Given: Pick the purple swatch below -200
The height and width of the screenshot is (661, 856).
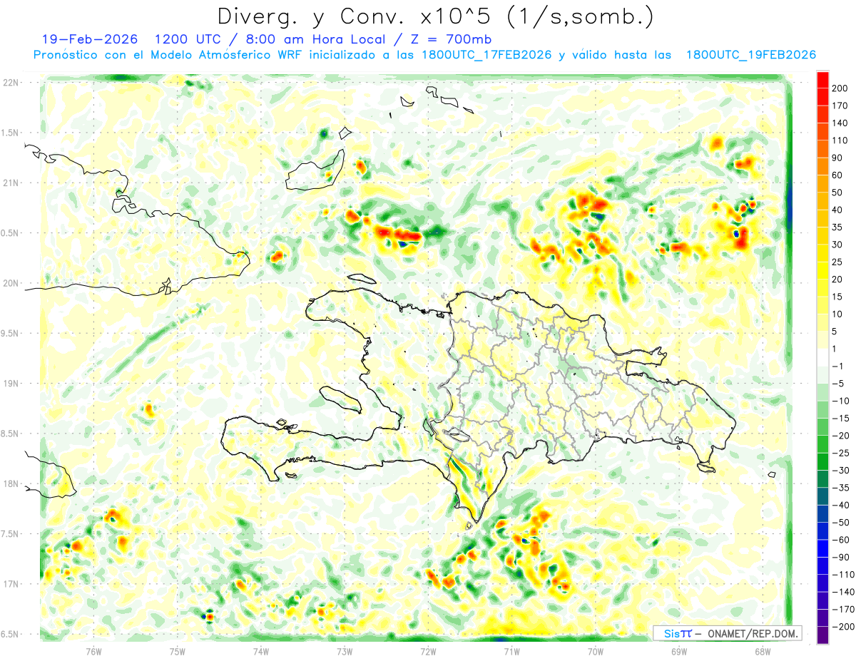Looking at the screenshot, I should pos(822,635).
